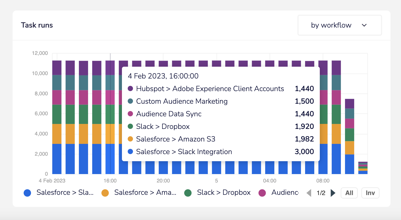Click the green Slack Dropbox legend dot
Screen dimensions: 401x220
point(188,193)
